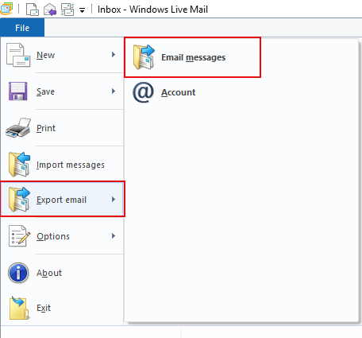This screenshot has height=338, width=362.
Task: Select Export email in the File menu
Action: (62, 200)
